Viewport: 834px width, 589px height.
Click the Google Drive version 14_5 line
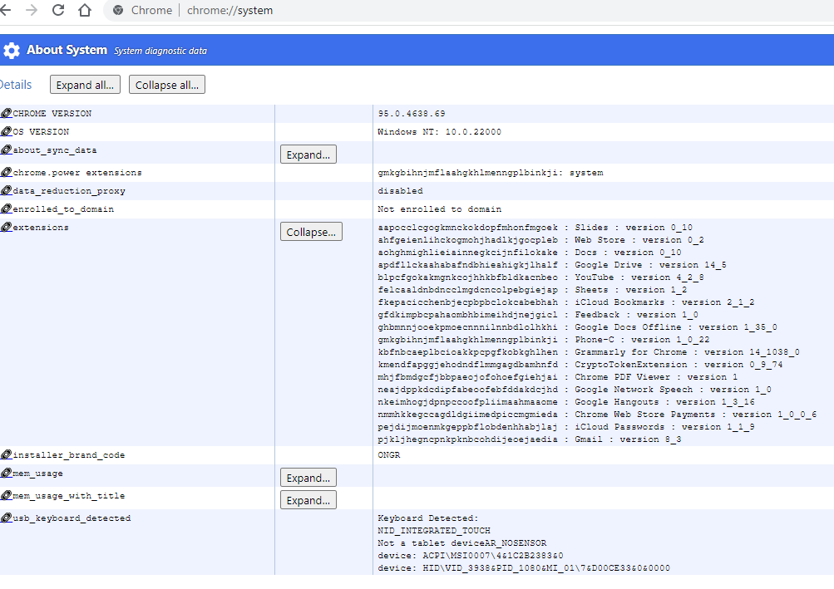[x=552, y=265]
